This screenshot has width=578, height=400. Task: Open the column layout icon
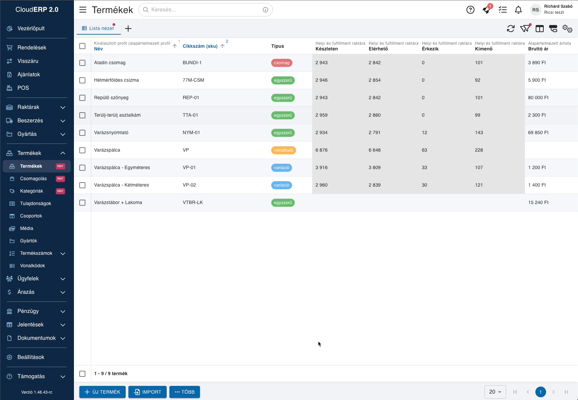point(540,29)
